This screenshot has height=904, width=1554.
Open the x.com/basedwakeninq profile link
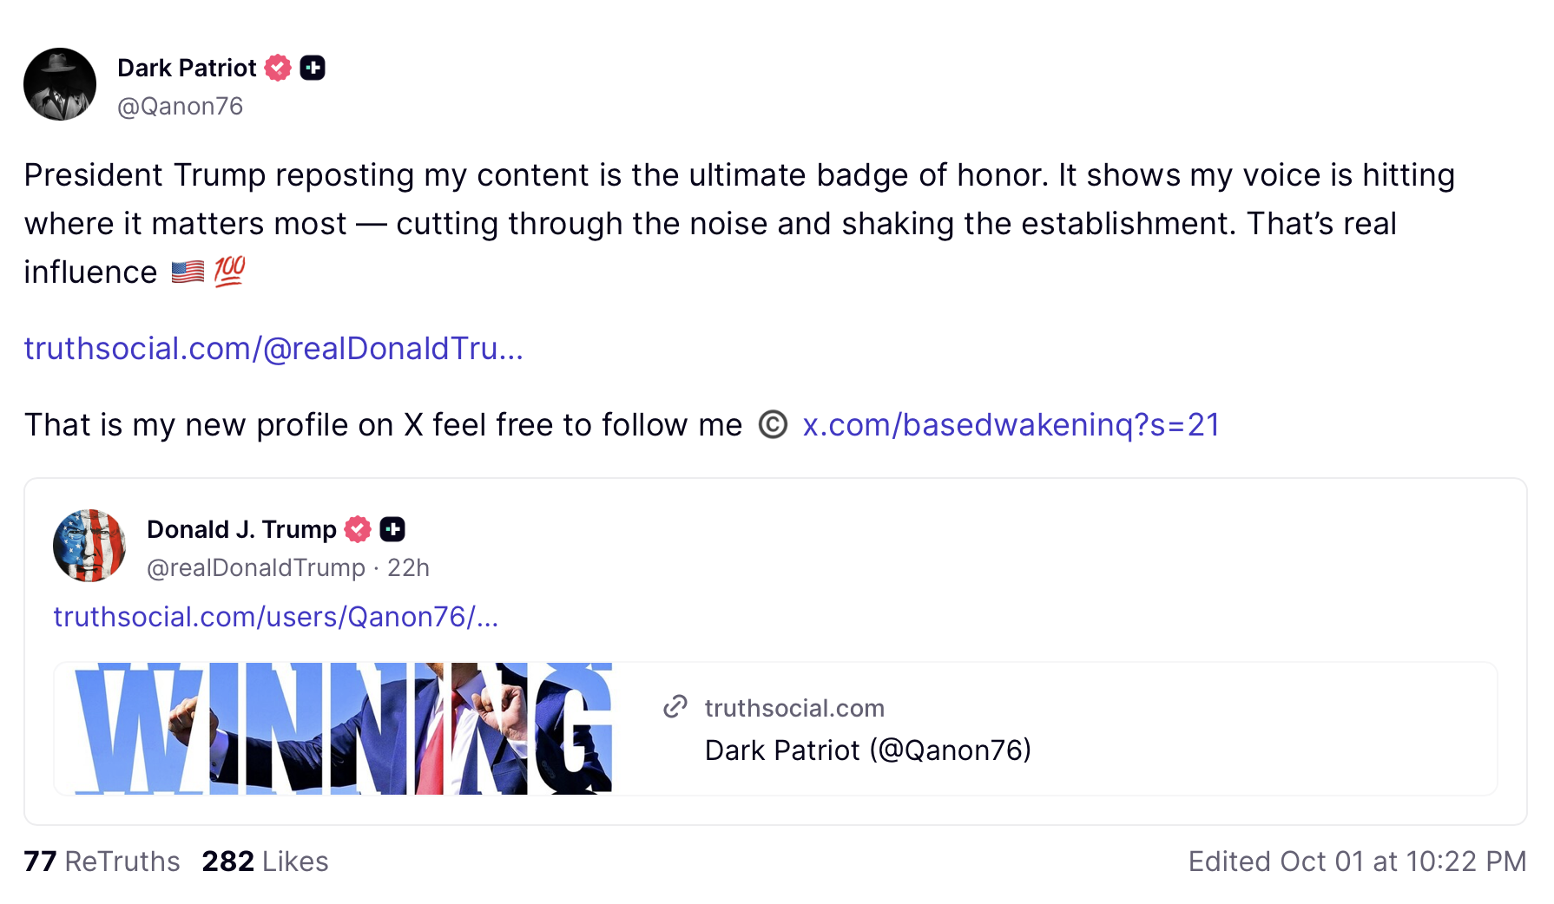point(1011,425)
